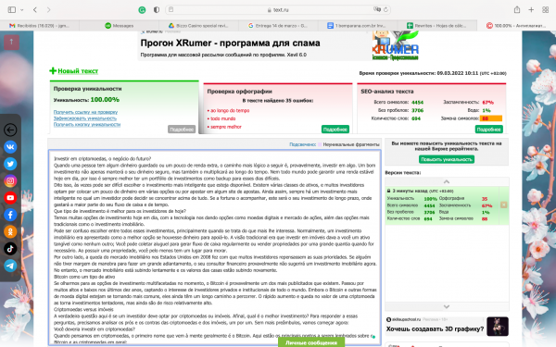Open the Instagram share icon

coord(10,181)
